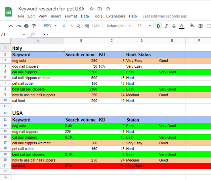Open the zoom level dropdown

click(x=49, y=26)
